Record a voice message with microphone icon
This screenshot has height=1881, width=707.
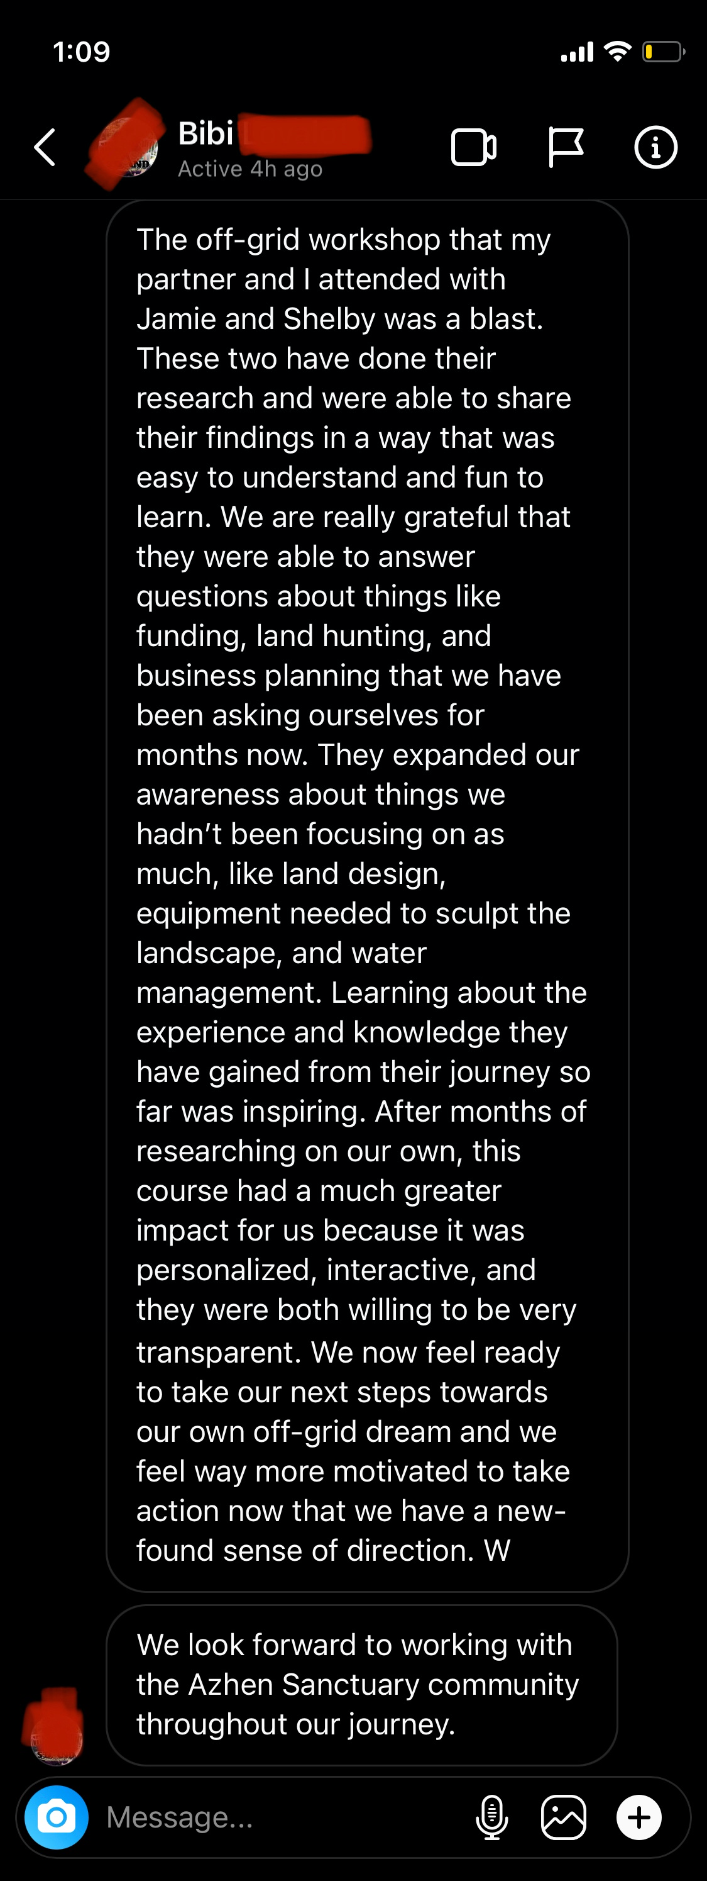tap(492, 1817)
